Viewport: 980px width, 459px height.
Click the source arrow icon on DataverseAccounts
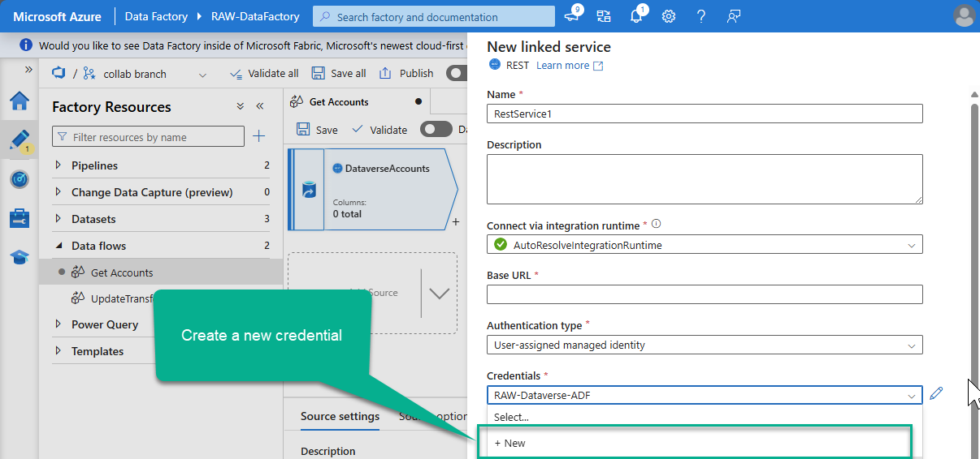pyautogui.click(x=308, y=191)
